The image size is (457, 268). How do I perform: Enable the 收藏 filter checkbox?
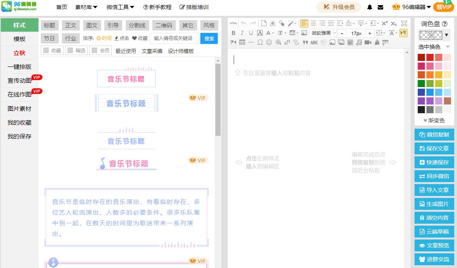[46, 50]
